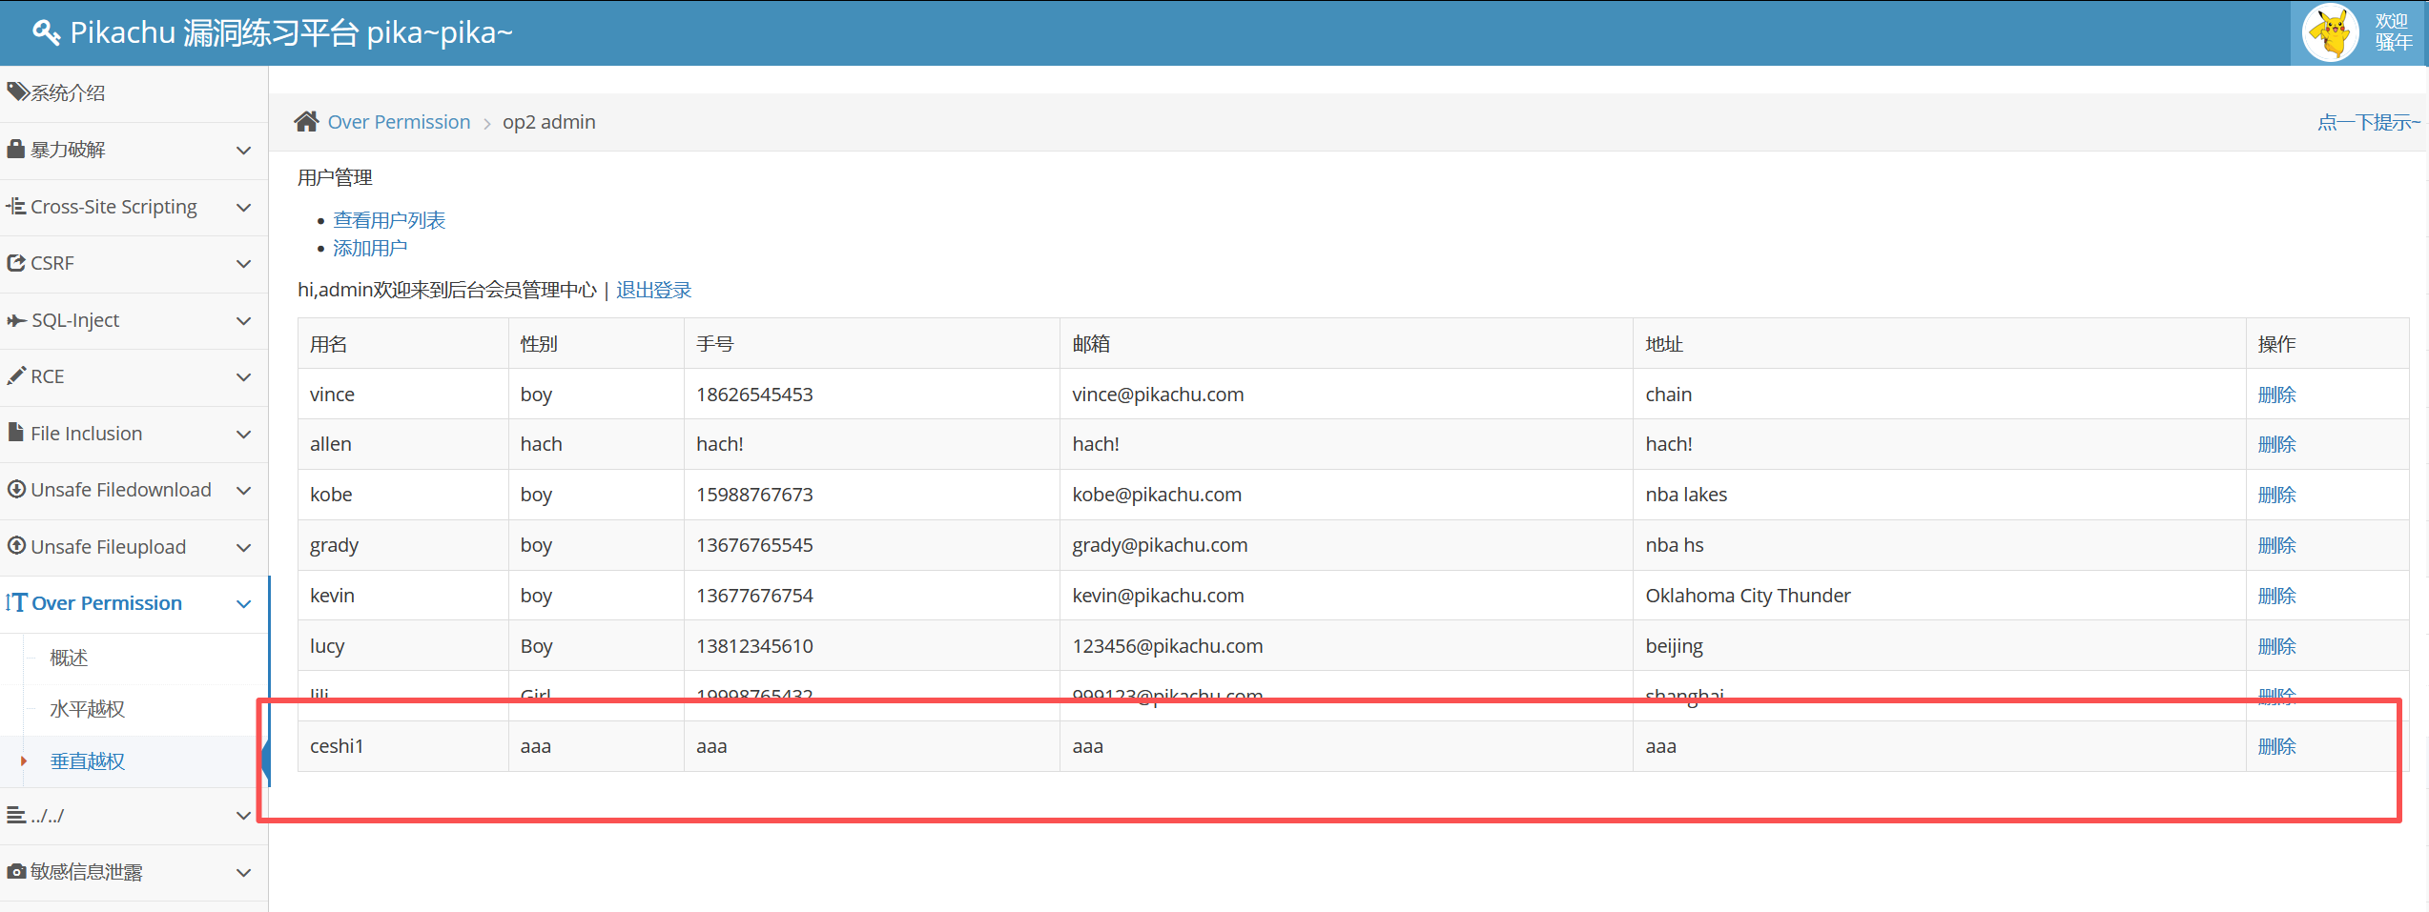Viewport: 2429px width, 912px height.
Task: Delete user ceshi1 via 删除
Action: (2276, 746)
